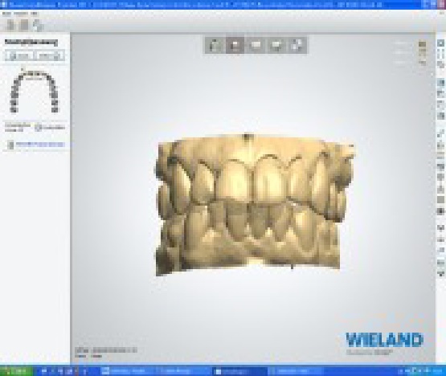Click the first icon in the top-left toolbar
The height and width of the screenshot is (376, 446).
(11, 26)
